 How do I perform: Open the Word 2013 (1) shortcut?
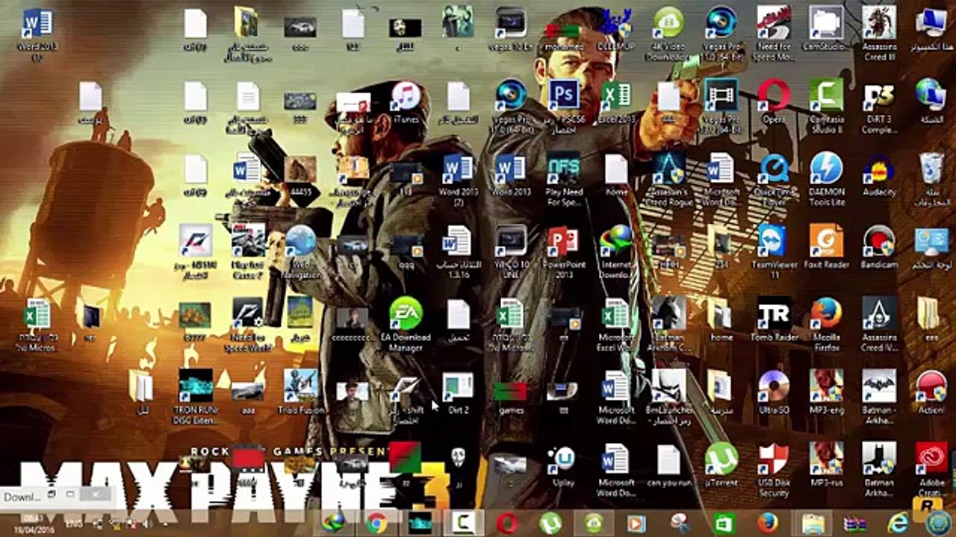(x=38, y=34)
